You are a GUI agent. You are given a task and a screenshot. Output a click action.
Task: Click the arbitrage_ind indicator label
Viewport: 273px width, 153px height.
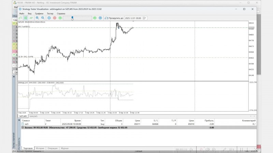point(41,83)
